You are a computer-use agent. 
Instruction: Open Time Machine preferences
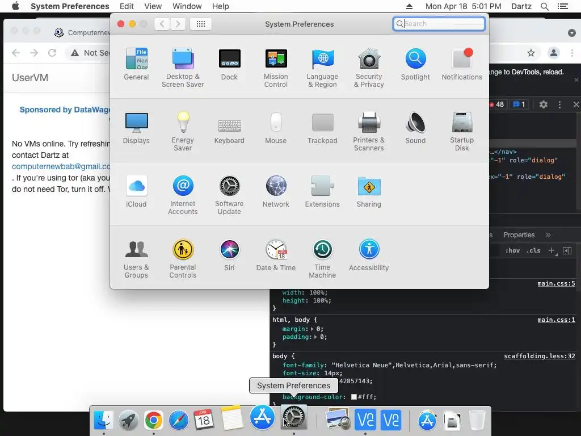click(322, 259)
